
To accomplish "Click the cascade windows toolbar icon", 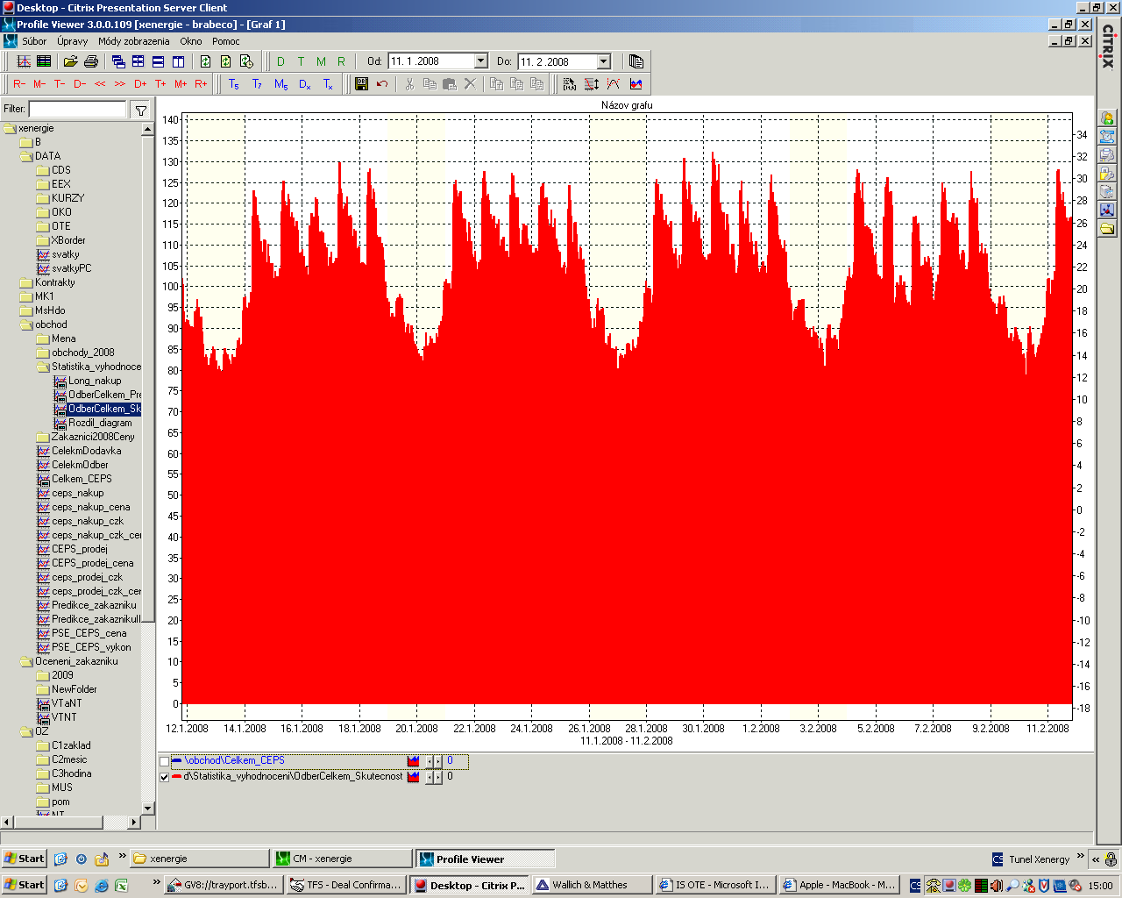I will coord(118,61).
